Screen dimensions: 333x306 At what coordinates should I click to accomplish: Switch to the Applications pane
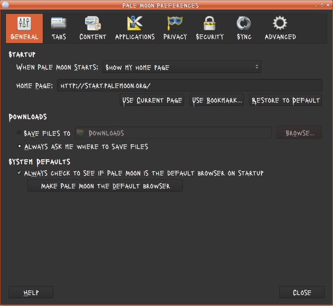(135, 28)
